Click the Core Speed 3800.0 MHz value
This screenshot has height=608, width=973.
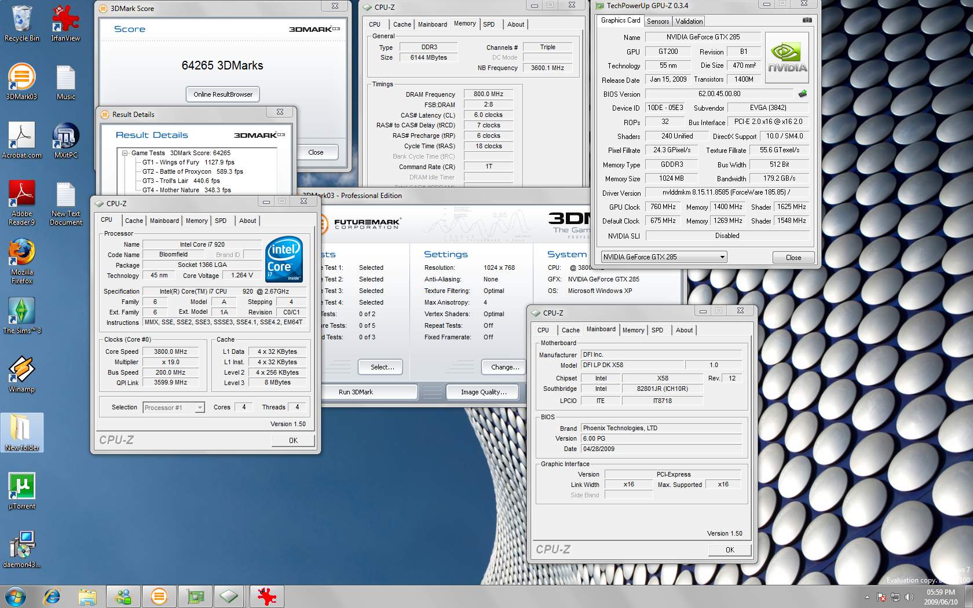click(170, 351)
